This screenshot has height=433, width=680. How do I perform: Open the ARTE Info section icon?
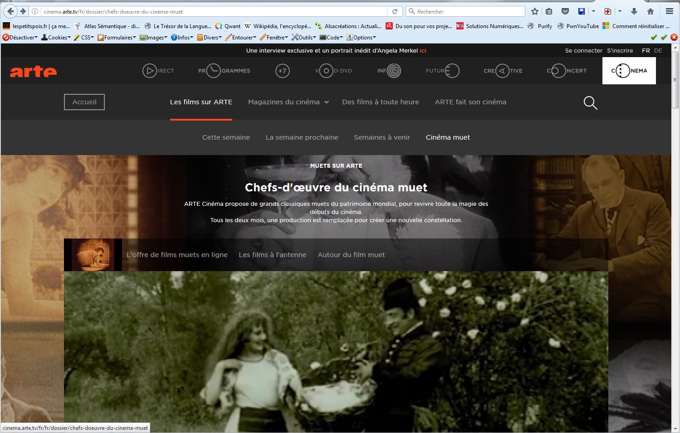[394, 71]
